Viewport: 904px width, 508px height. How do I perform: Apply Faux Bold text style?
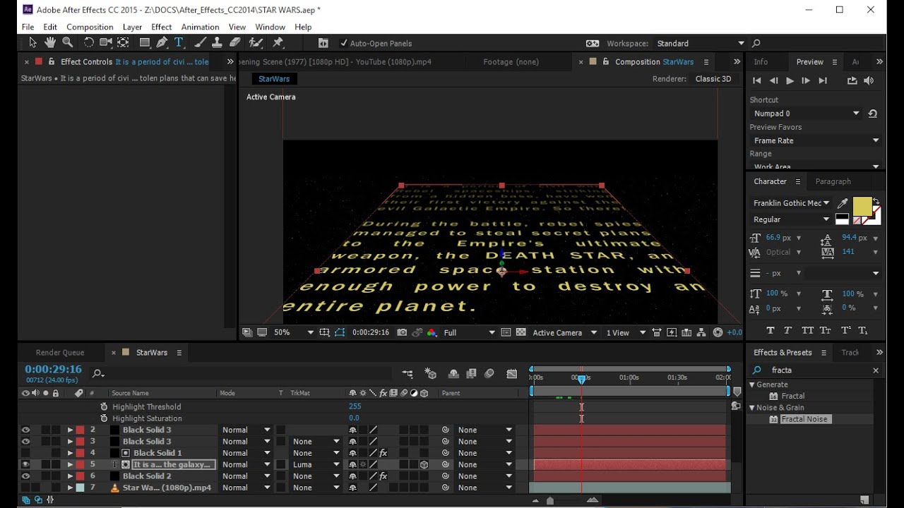tap(771, 330)
